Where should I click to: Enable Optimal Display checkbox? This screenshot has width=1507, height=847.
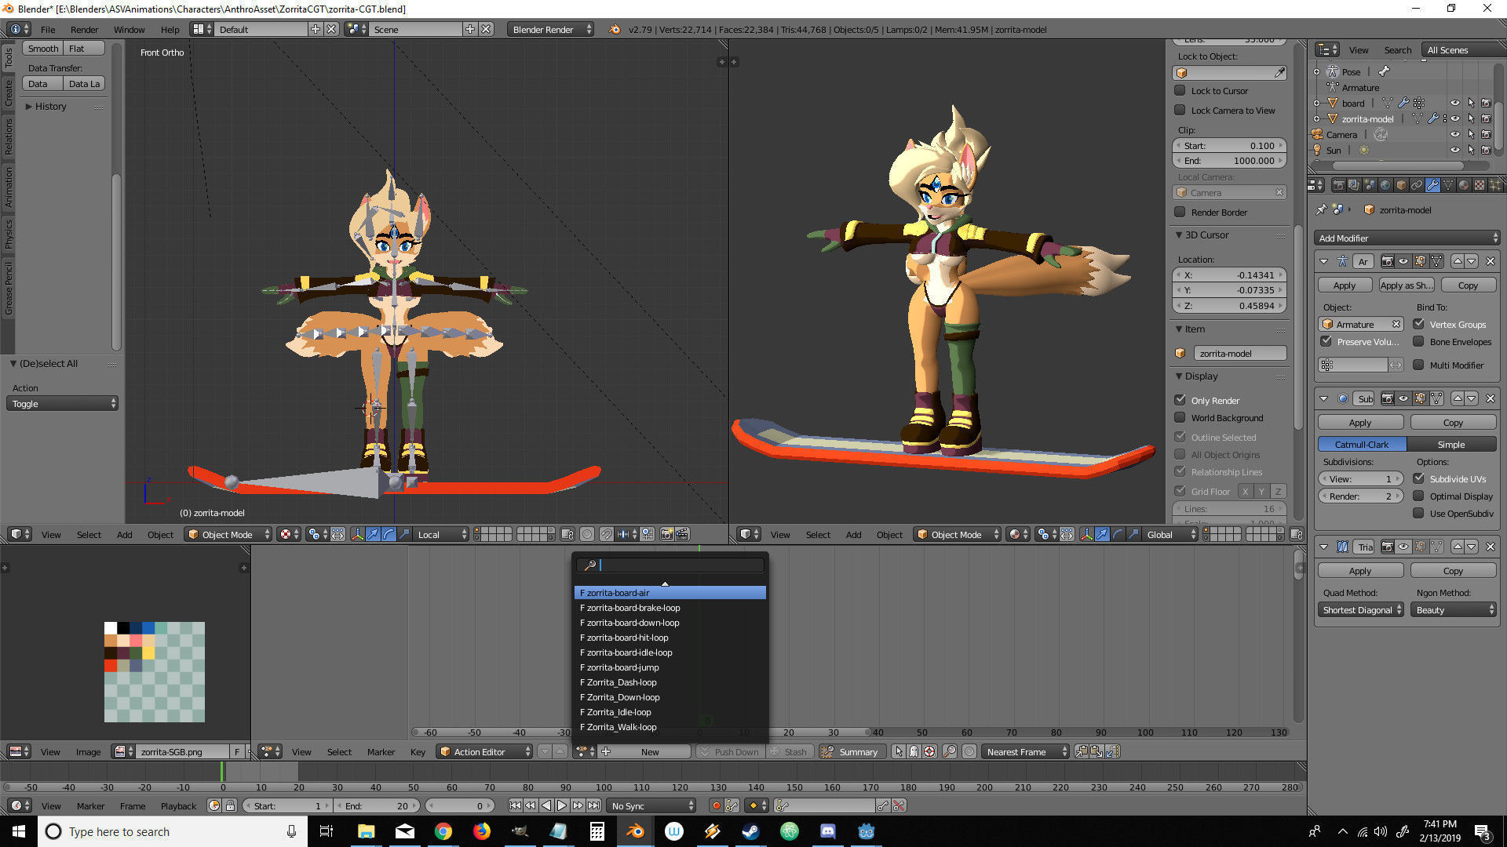[1419, 496]
